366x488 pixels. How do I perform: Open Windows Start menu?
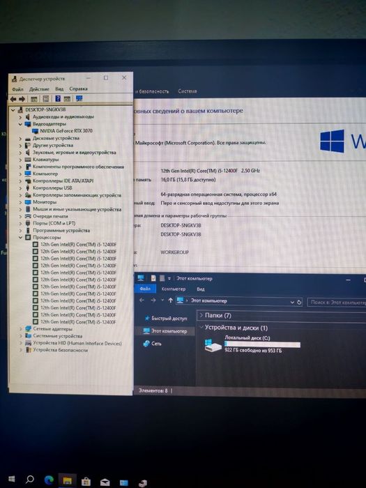[12, 479]
